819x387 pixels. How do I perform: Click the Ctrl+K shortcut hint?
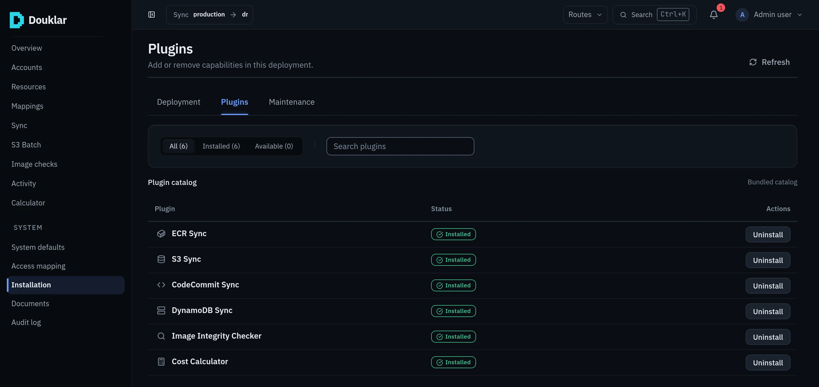click(673, 14)
